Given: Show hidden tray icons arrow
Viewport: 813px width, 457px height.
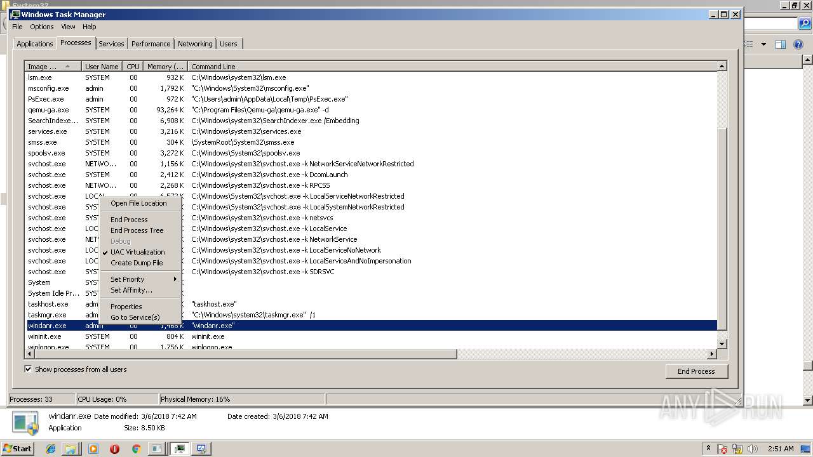Looking at the screenshot, I should point(708,449).
